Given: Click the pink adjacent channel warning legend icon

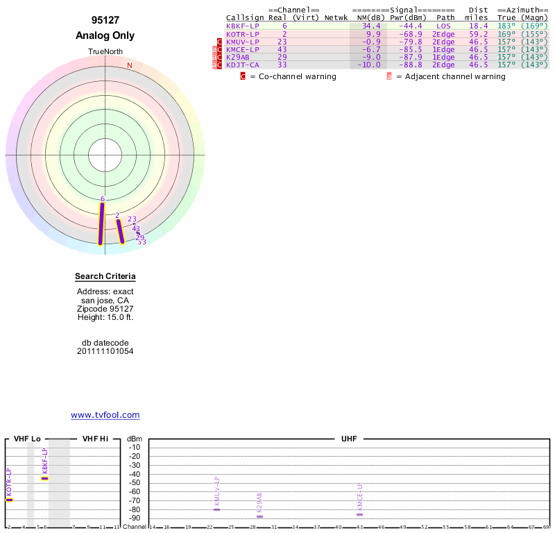Looking at the screenshot, I should [x=388, y=76].
